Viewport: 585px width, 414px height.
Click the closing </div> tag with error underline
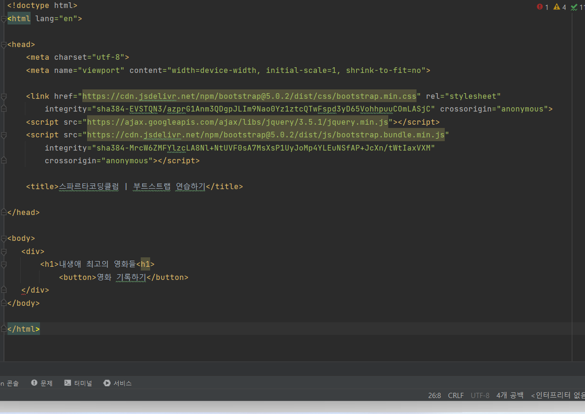coord(35,290)
